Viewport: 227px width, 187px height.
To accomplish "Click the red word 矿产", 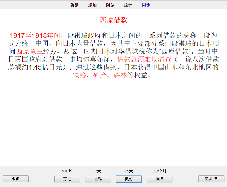I will point(100,75).
